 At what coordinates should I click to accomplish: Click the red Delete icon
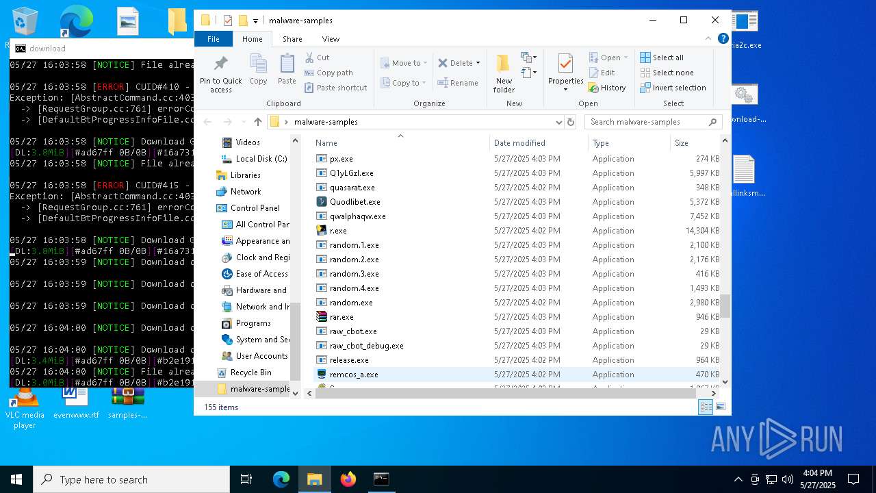point(443,63)
